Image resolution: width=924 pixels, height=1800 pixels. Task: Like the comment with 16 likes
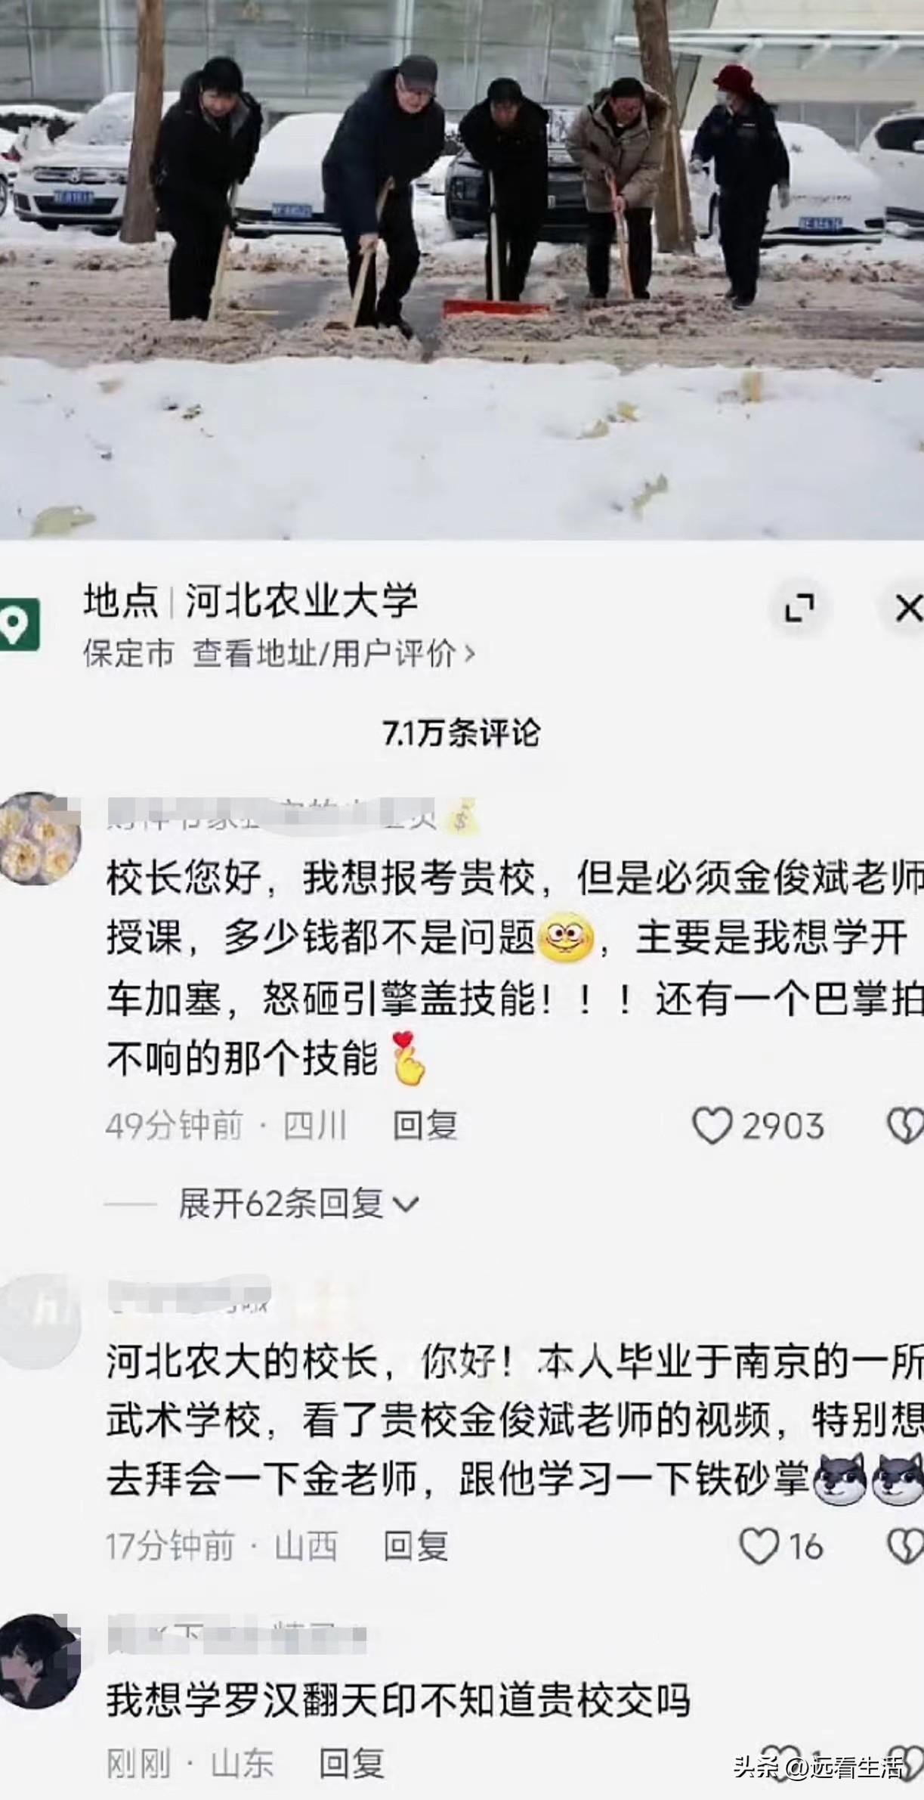click(x=759, y=1545)
